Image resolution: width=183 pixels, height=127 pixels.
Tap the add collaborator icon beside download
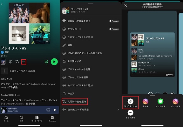[x=17, y=62]
